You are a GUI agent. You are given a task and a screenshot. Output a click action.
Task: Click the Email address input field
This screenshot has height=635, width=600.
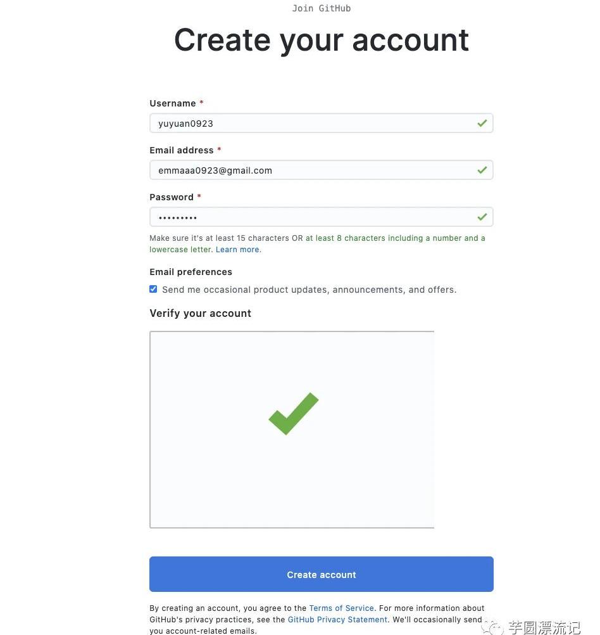click(x=310, y=170)
